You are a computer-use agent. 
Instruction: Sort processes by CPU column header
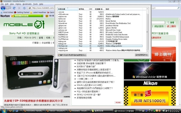coord(90,9)
